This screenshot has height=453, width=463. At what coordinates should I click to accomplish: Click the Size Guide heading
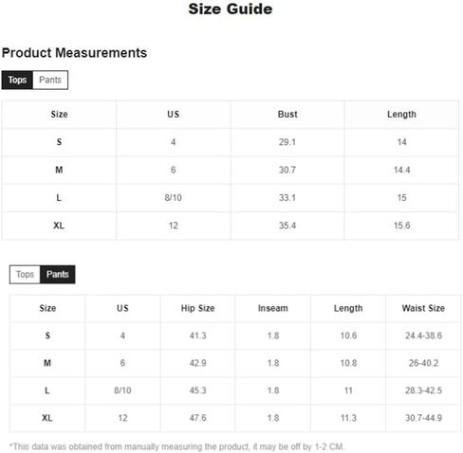click(231, 9)
